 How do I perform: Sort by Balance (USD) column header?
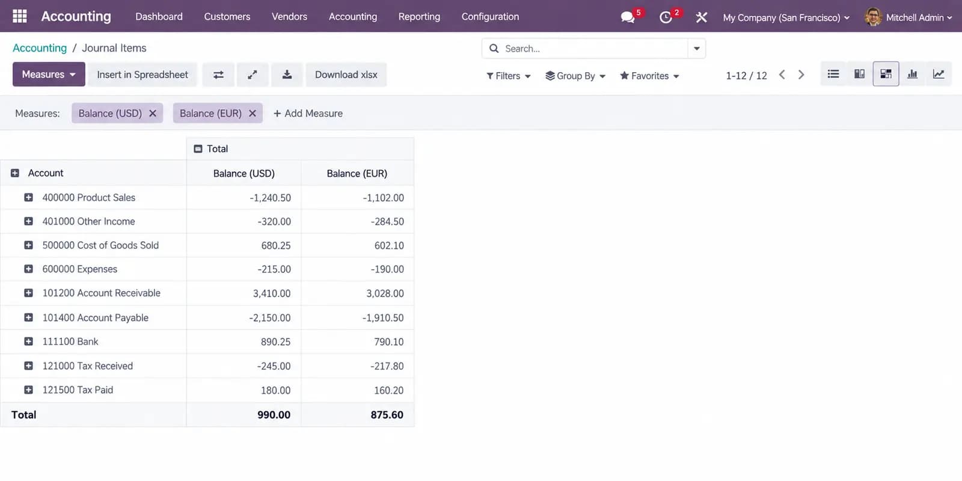pos(244,173)
